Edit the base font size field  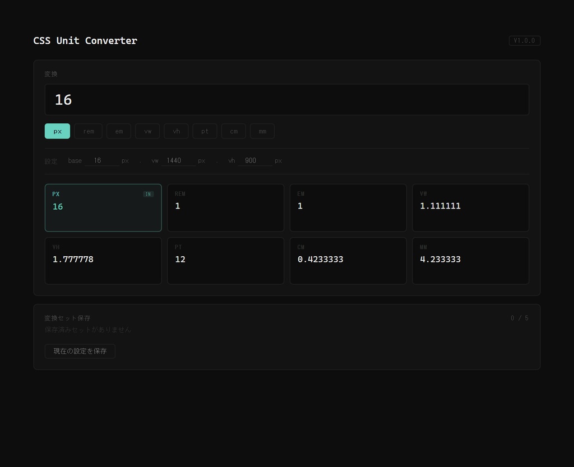click(102, 161)
